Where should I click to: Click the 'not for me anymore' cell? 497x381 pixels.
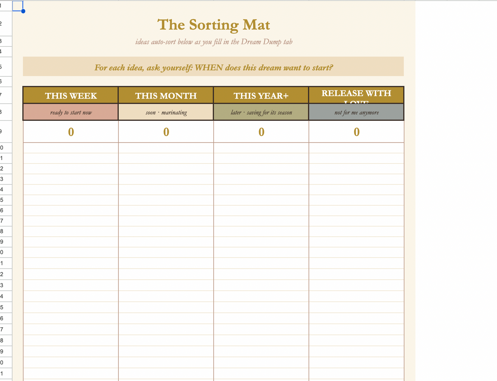pyautogui.click(x=356, y=112)
